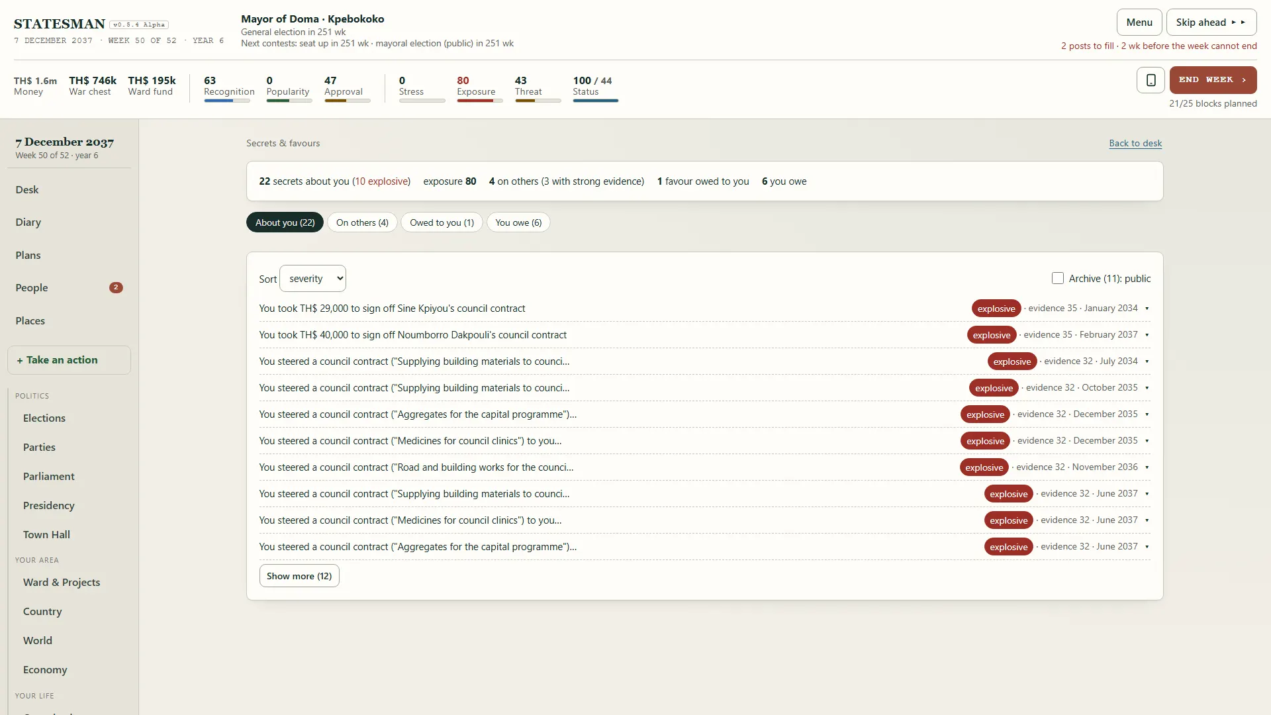Expand the July 2034 secret row arrow
Viewport: 1271px width, 715px height.
[1147, 361]
